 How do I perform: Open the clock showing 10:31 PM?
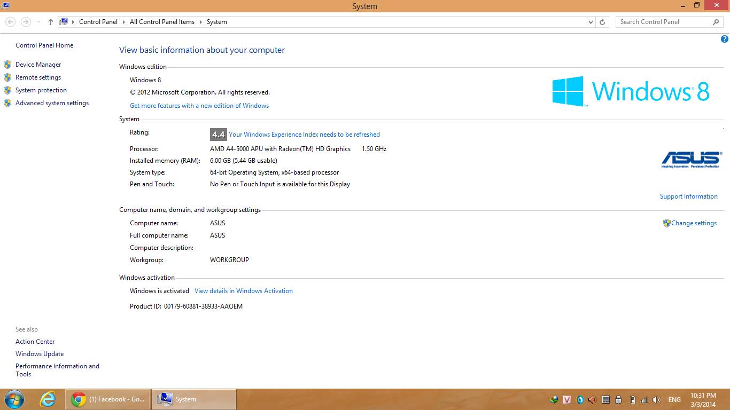[703, 399]
